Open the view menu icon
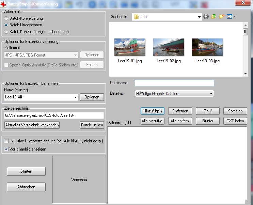 (231, 17)
